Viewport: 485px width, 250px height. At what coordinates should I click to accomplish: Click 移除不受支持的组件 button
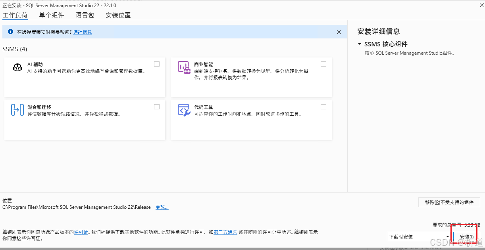(449, 202)
